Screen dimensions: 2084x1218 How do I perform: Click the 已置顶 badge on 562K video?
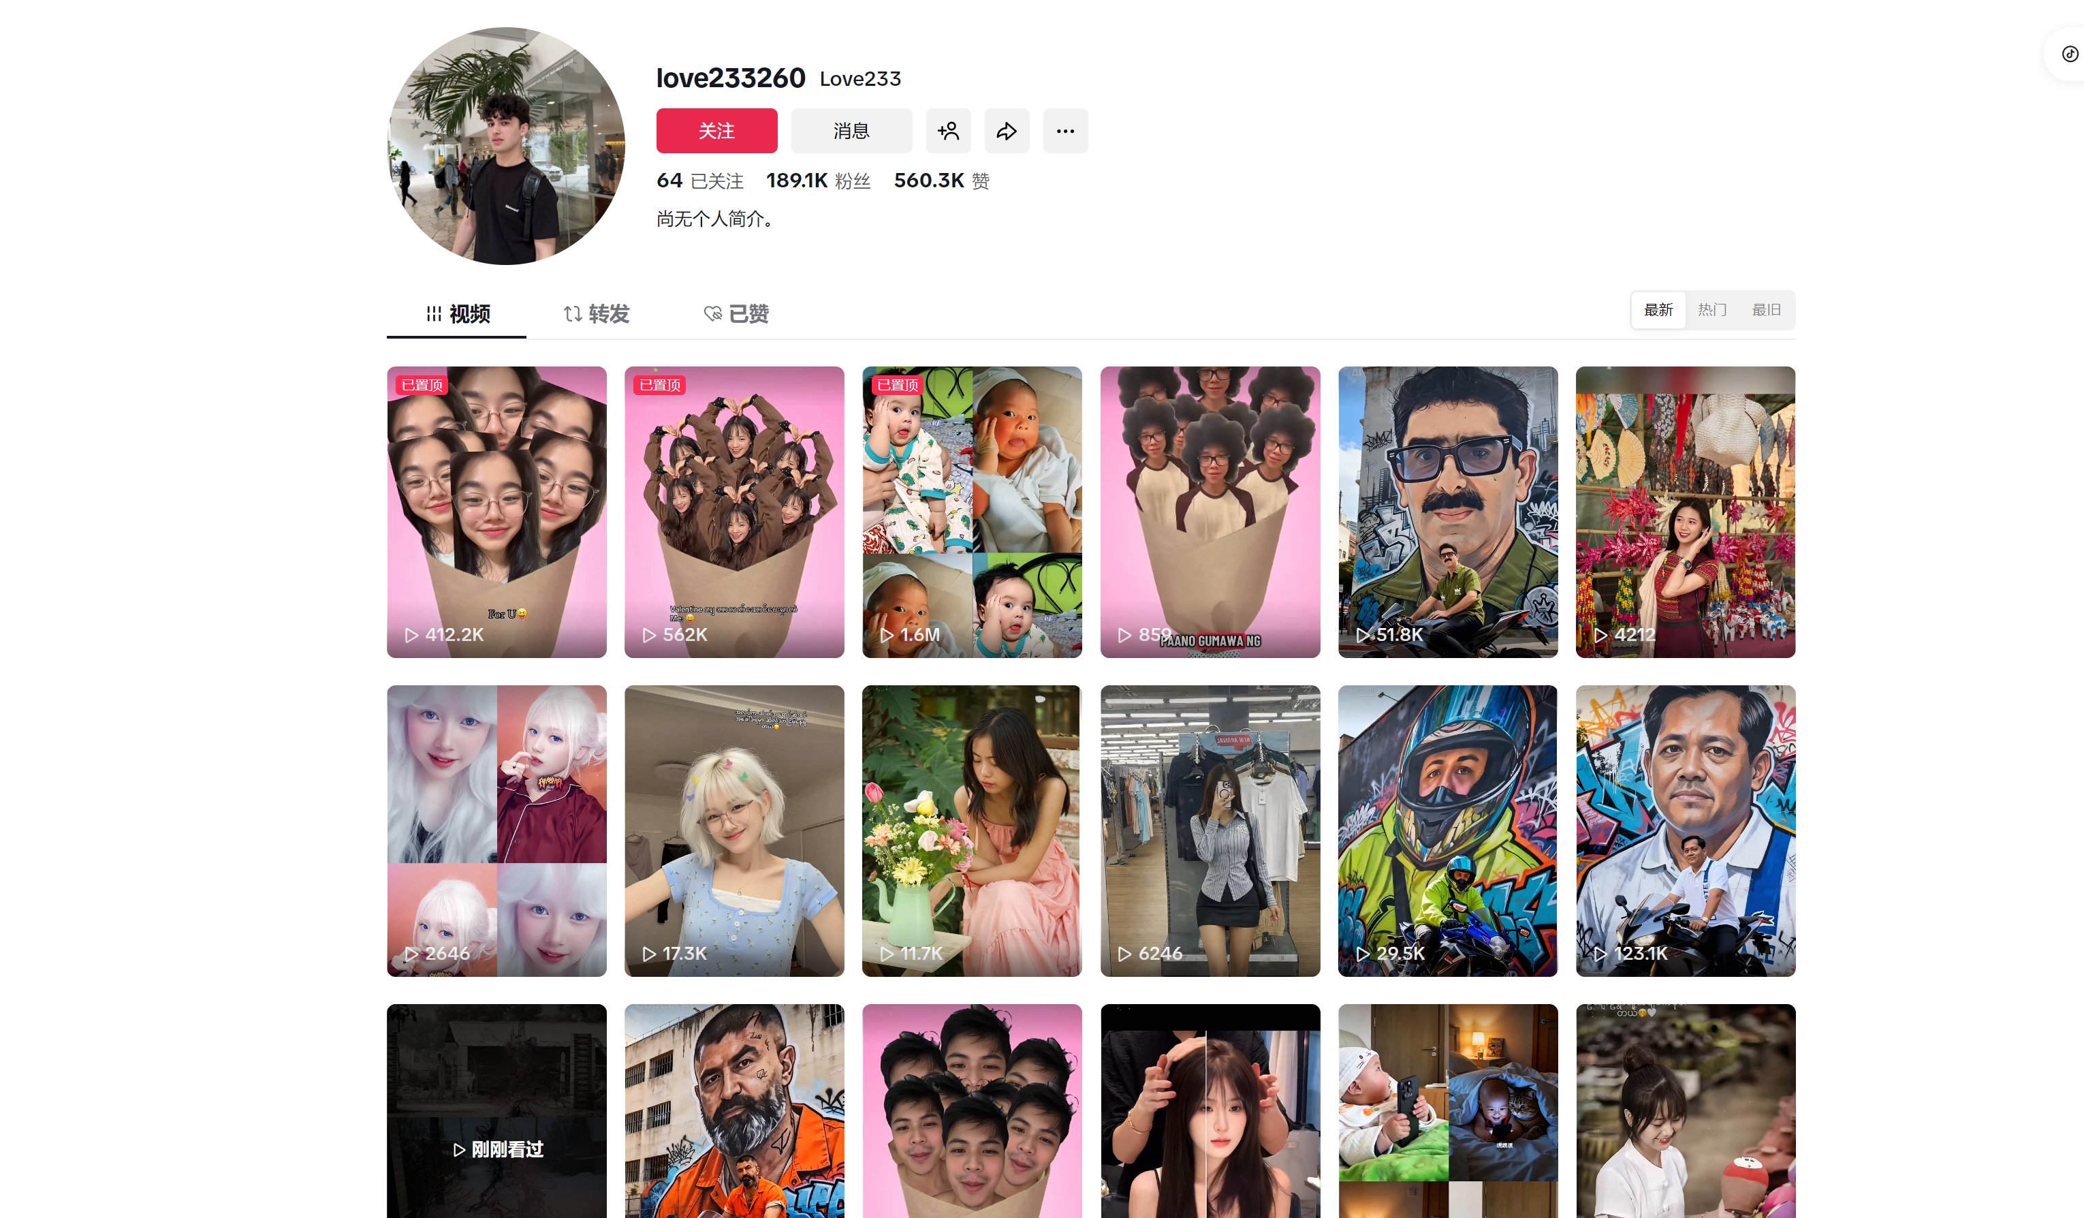tap(660, 385)
